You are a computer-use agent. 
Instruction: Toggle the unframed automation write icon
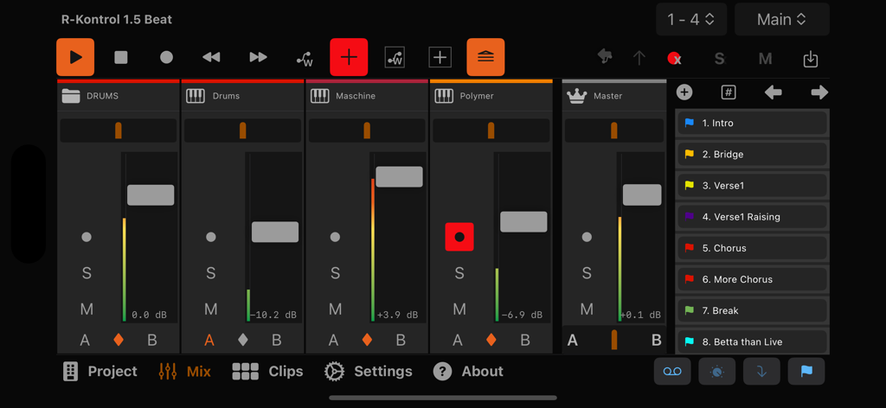click(x=305, y=58)
